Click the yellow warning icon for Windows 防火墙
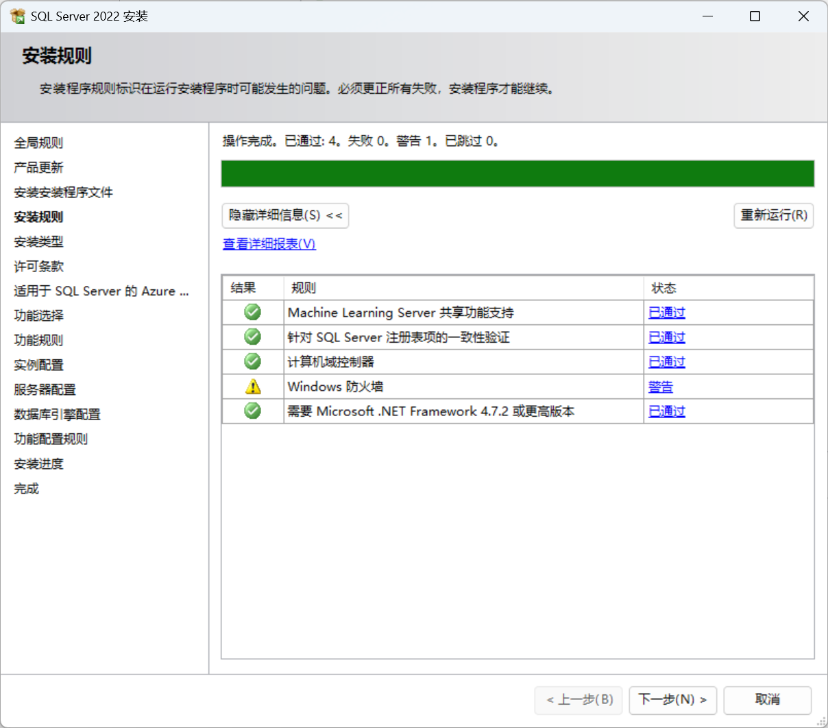Screen dimensions: 828x728 pyautogui.click(x=253, y=387)
